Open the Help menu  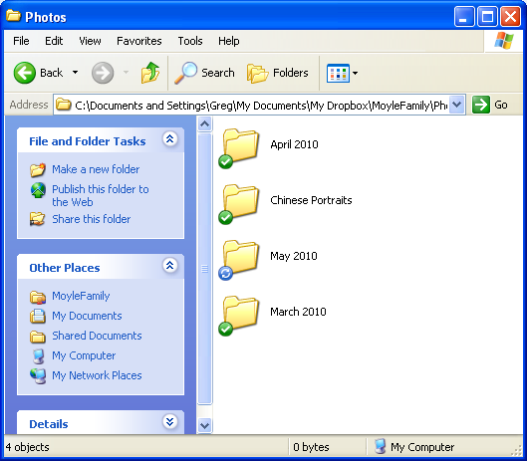tap(229, 41)
